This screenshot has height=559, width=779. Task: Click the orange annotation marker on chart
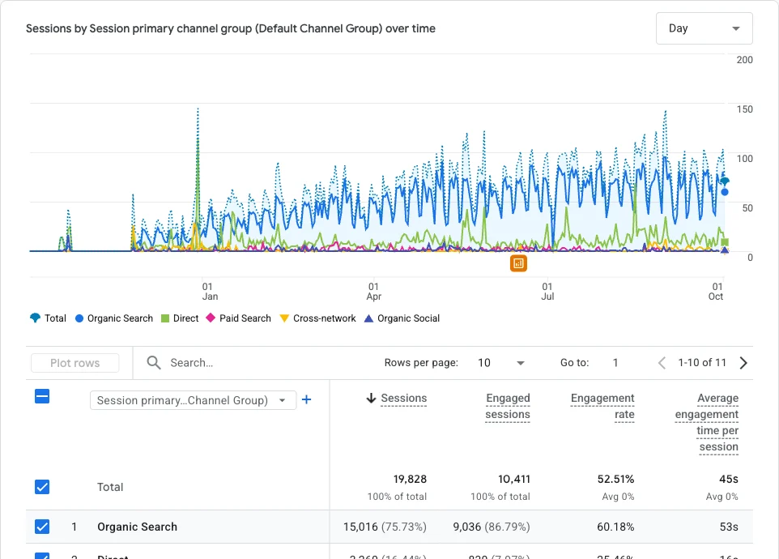(518, 263)
